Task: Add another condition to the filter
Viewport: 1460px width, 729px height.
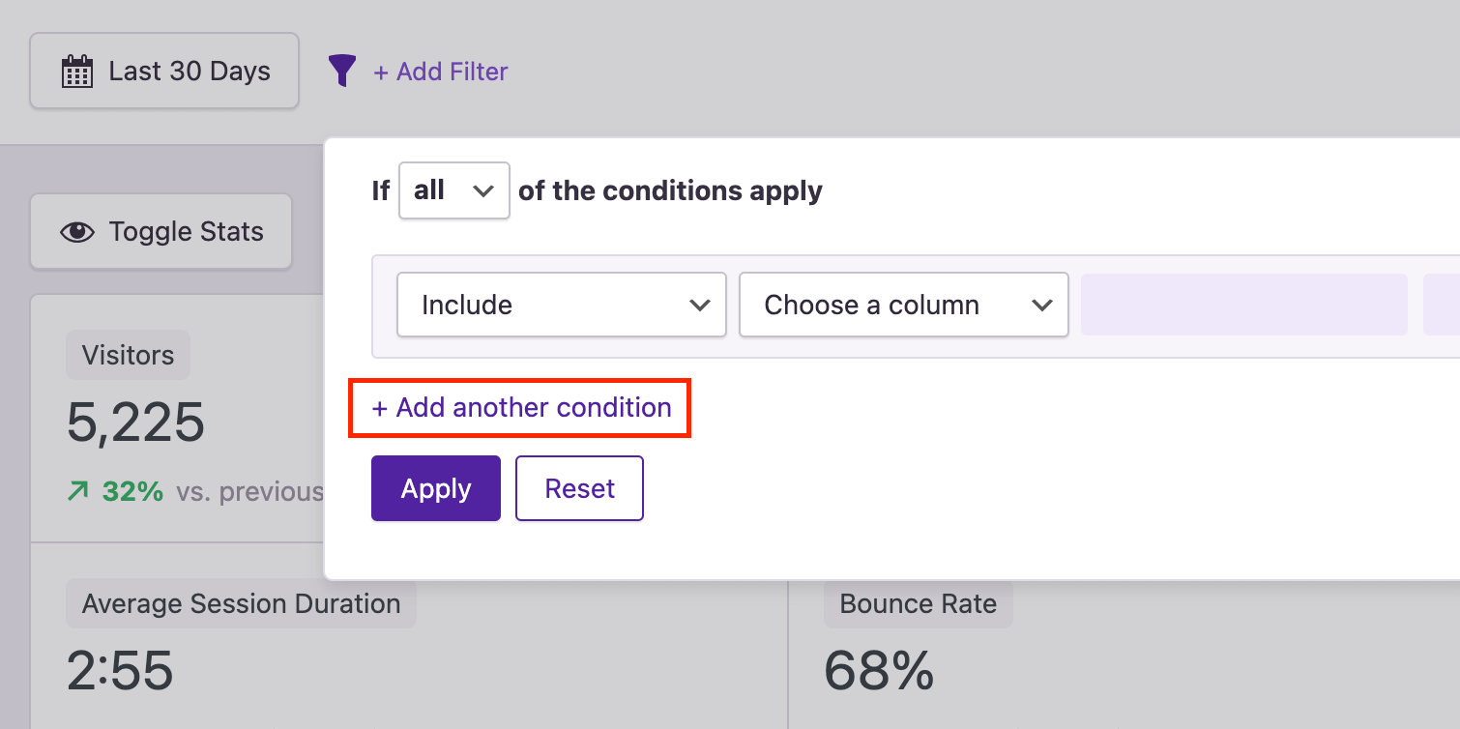Action: point(519,407)
